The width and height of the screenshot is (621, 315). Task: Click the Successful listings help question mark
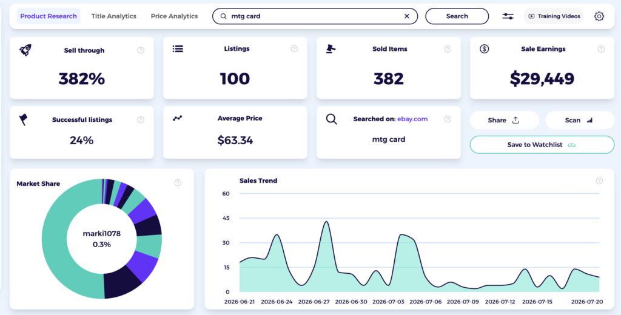pyautogui.click(x=141, y=119)
